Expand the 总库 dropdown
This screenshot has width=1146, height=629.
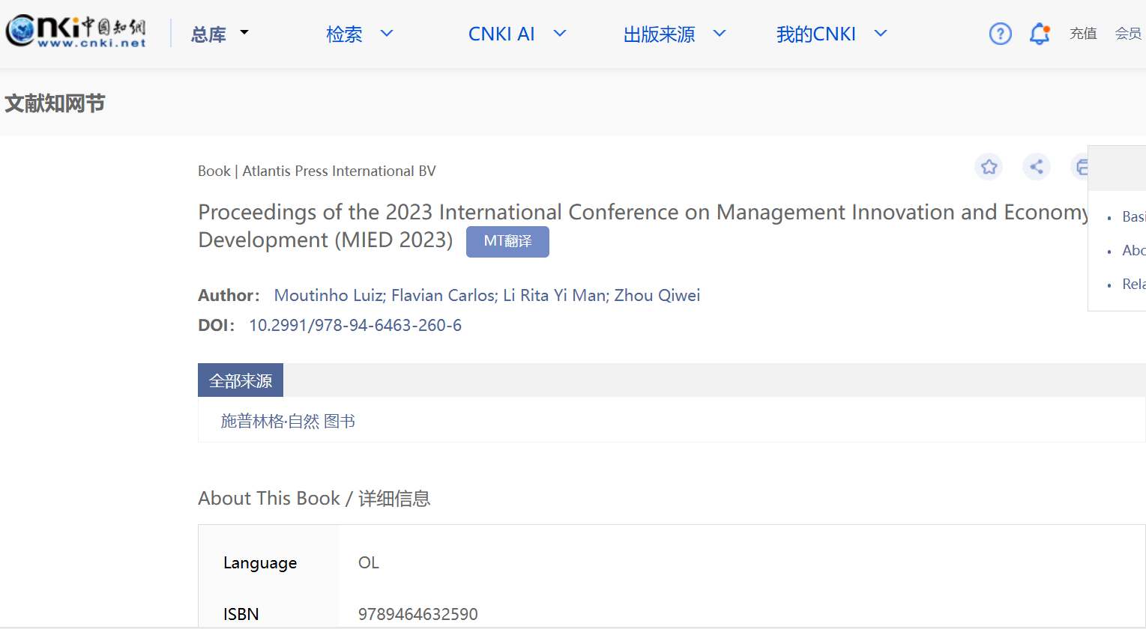[x=219, y=34]
